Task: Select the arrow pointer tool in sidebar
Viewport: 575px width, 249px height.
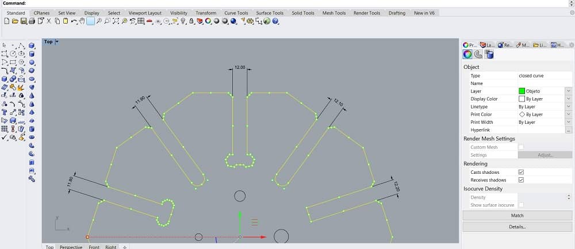Action: 5,45
